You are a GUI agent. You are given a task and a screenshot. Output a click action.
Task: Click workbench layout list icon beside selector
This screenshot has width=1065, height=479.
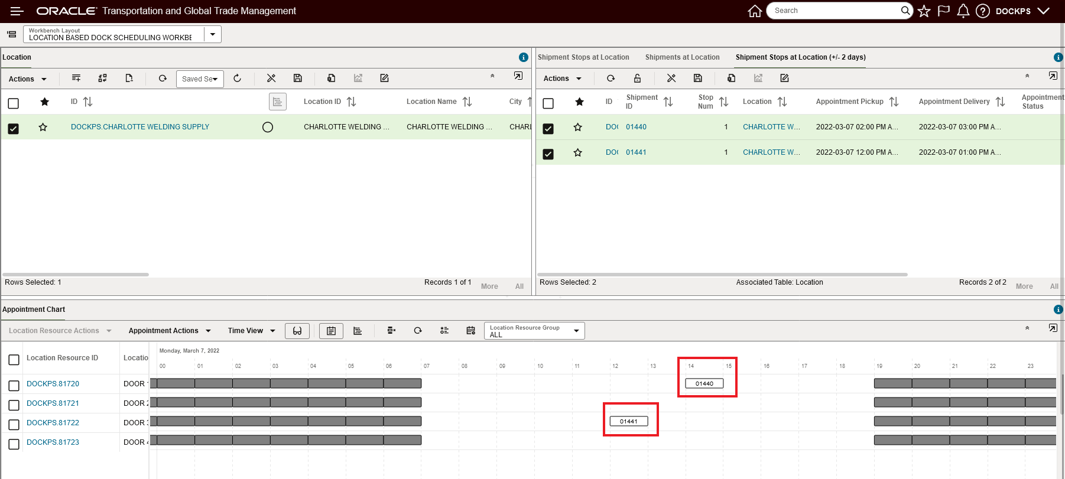[x=11, y=34]
